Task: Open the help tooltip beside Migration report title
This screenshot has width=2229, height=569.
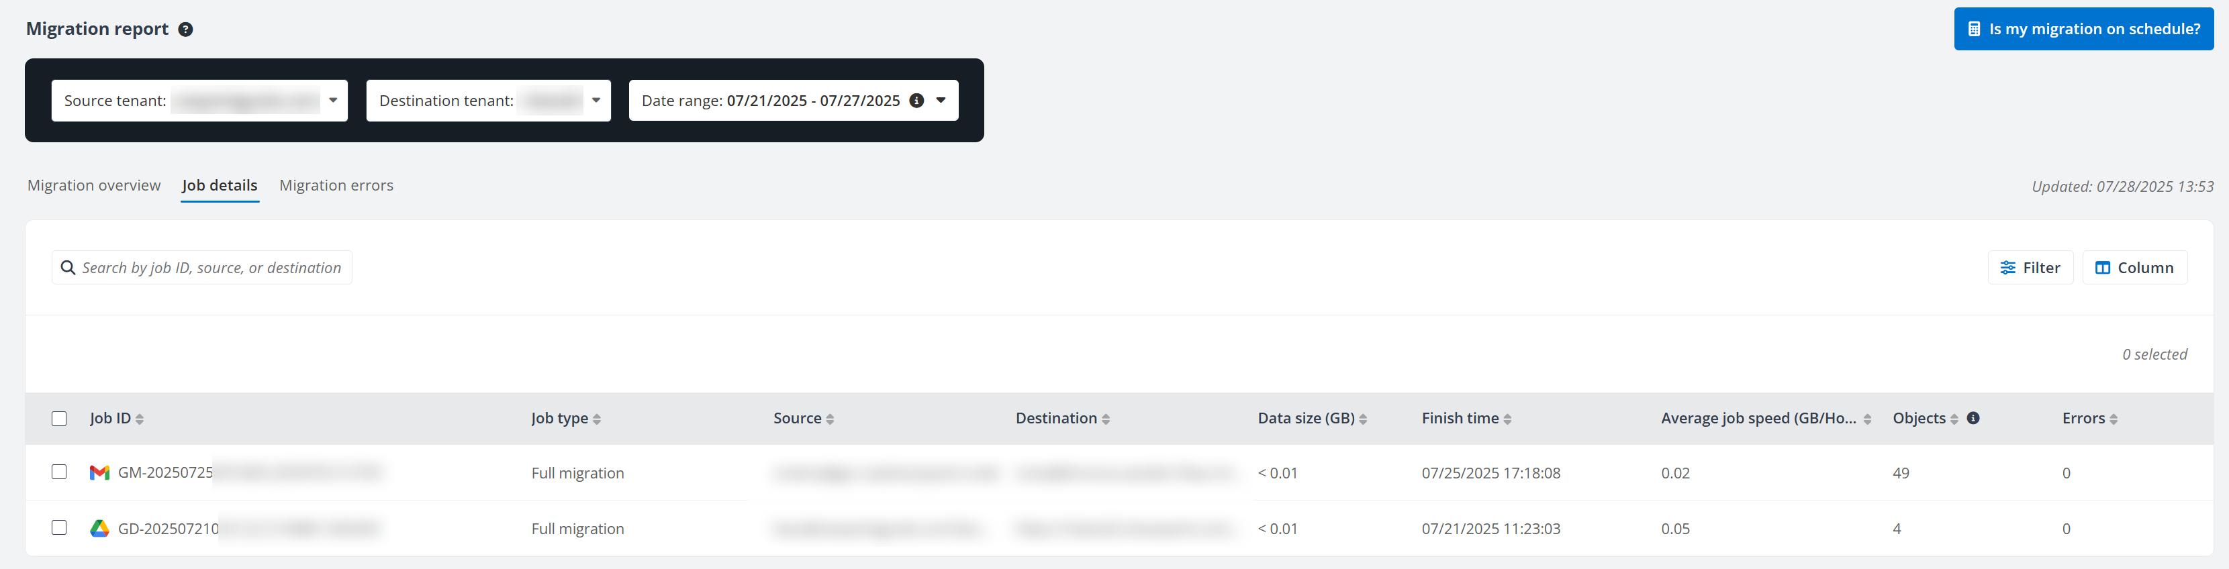Action: (x=185, y=29)
